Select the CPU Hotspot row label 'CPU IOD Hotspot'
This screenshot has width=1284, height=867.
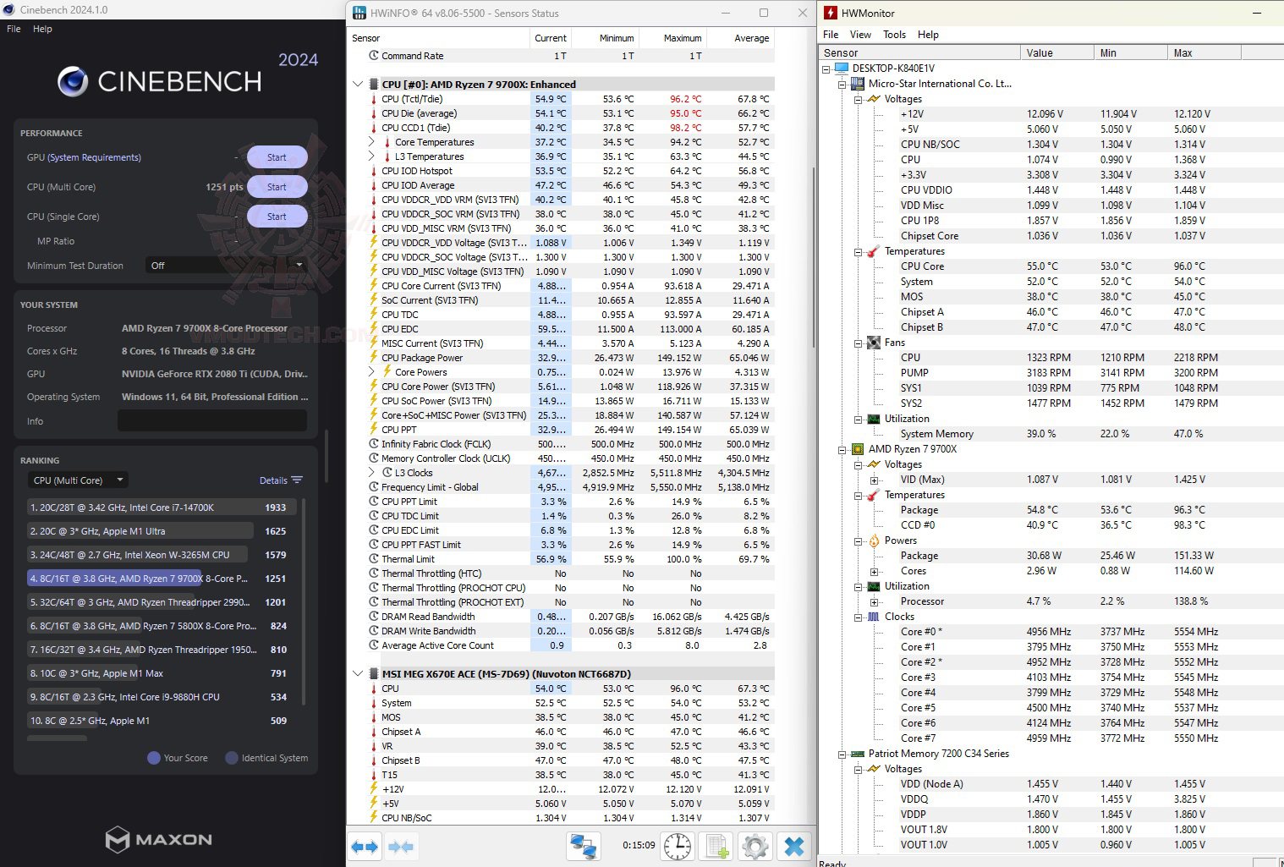tap(417, 171)
